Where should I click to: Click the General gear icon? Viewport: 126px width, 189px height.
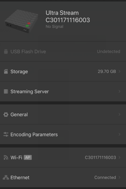[x=6, y=115]
